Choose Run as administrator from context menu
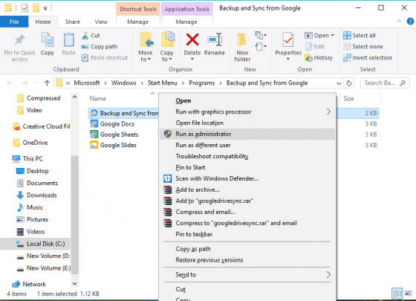 [x=247, y=134]
